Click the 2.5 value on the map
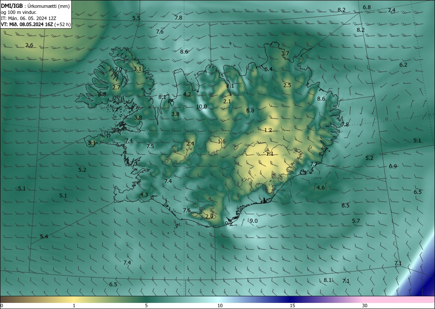Viewport: 435px width, 309px height. [288, 85]
